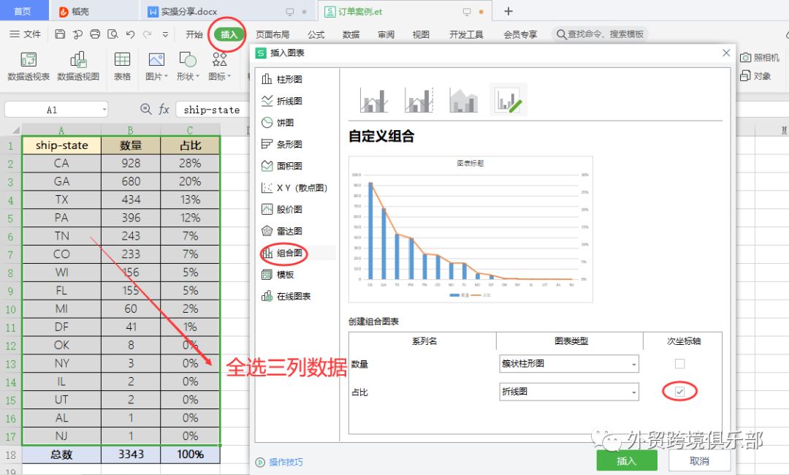Viewport: 789px width, 475px height.
Task: Select Pie chart (饼图) type
Action: pos(278,122)
